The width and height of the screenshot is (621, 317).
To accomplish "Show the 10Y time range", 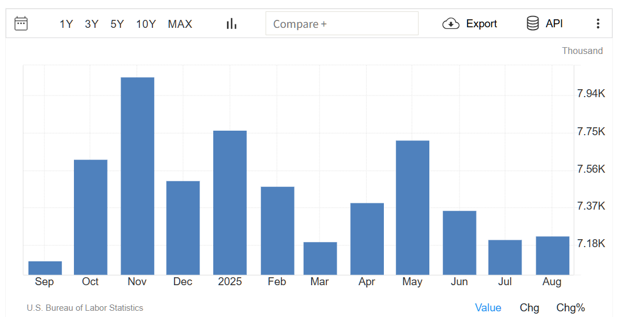I will coord(146,24).
